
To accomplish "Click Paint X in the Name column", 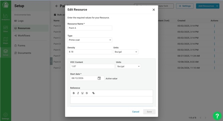I will tap(57, 62).
